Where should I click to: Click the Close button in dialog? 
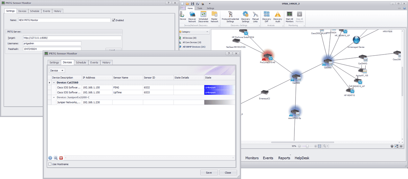(x=228, y=173)
